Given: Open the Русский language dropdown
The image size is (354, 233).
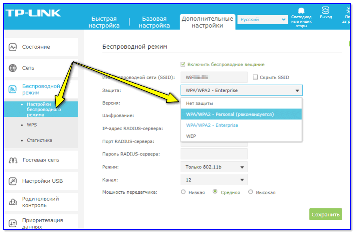Looking at the screenshot, I should tap(262, 19).
